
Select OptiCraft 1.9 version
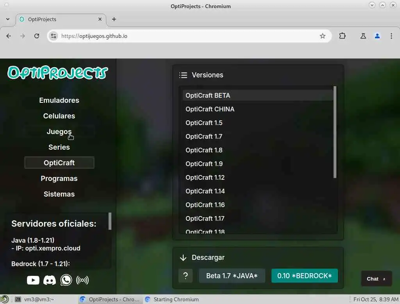[258, 164]
